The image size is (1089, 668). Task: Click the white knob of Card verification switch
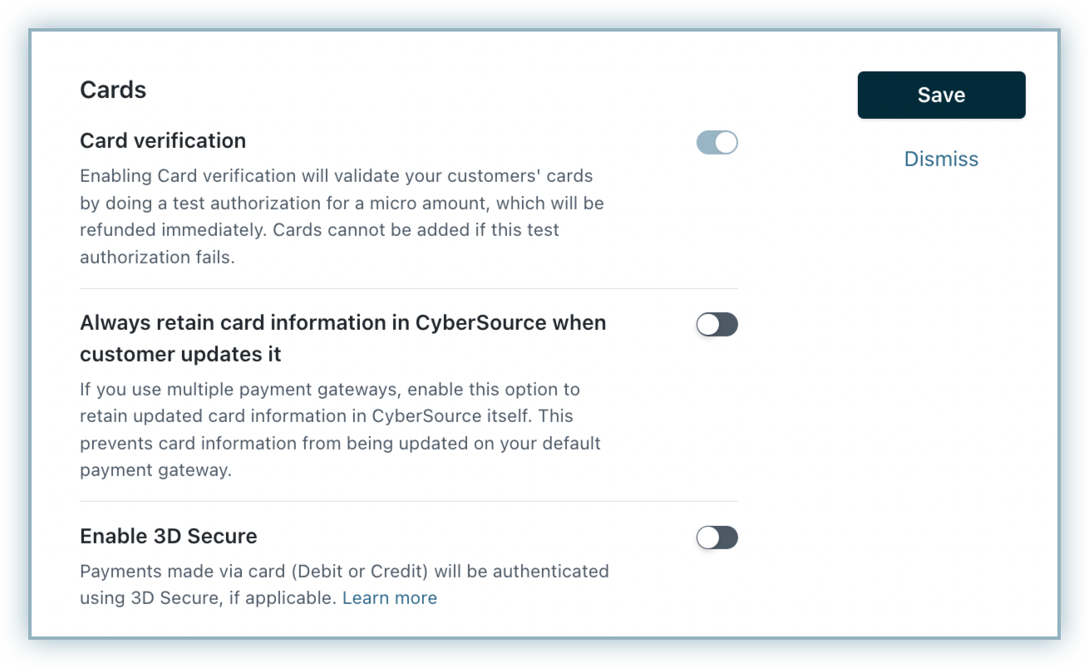point(726,142)
